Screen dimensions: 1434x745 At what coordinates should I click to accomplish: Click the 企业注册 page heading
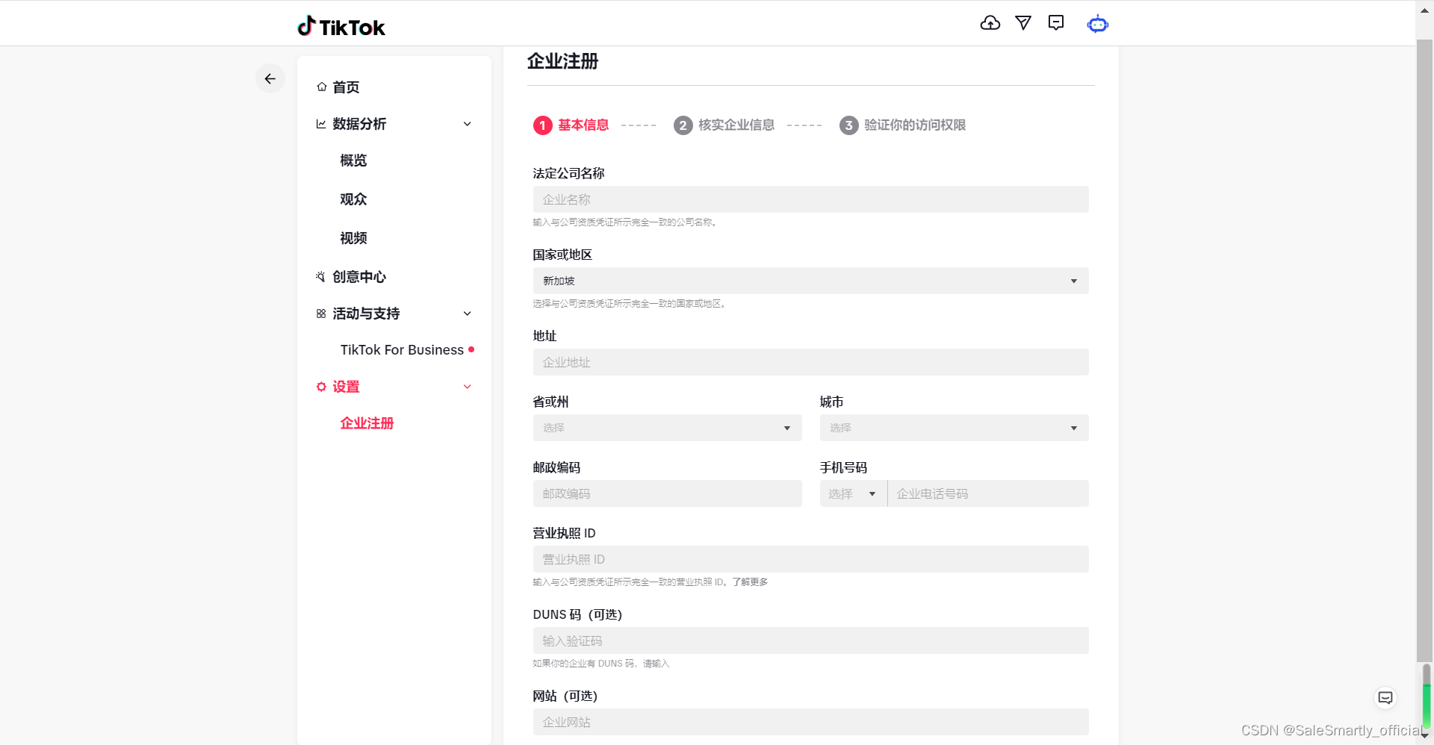(562, 61)
